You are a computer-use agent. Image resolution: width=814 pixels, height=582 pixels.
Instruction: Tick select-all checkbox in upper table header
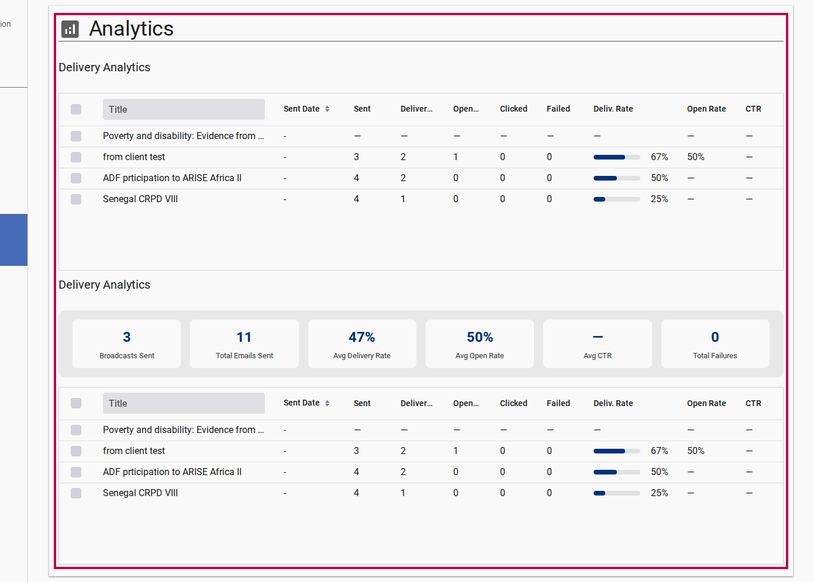(x=76, y=109)
